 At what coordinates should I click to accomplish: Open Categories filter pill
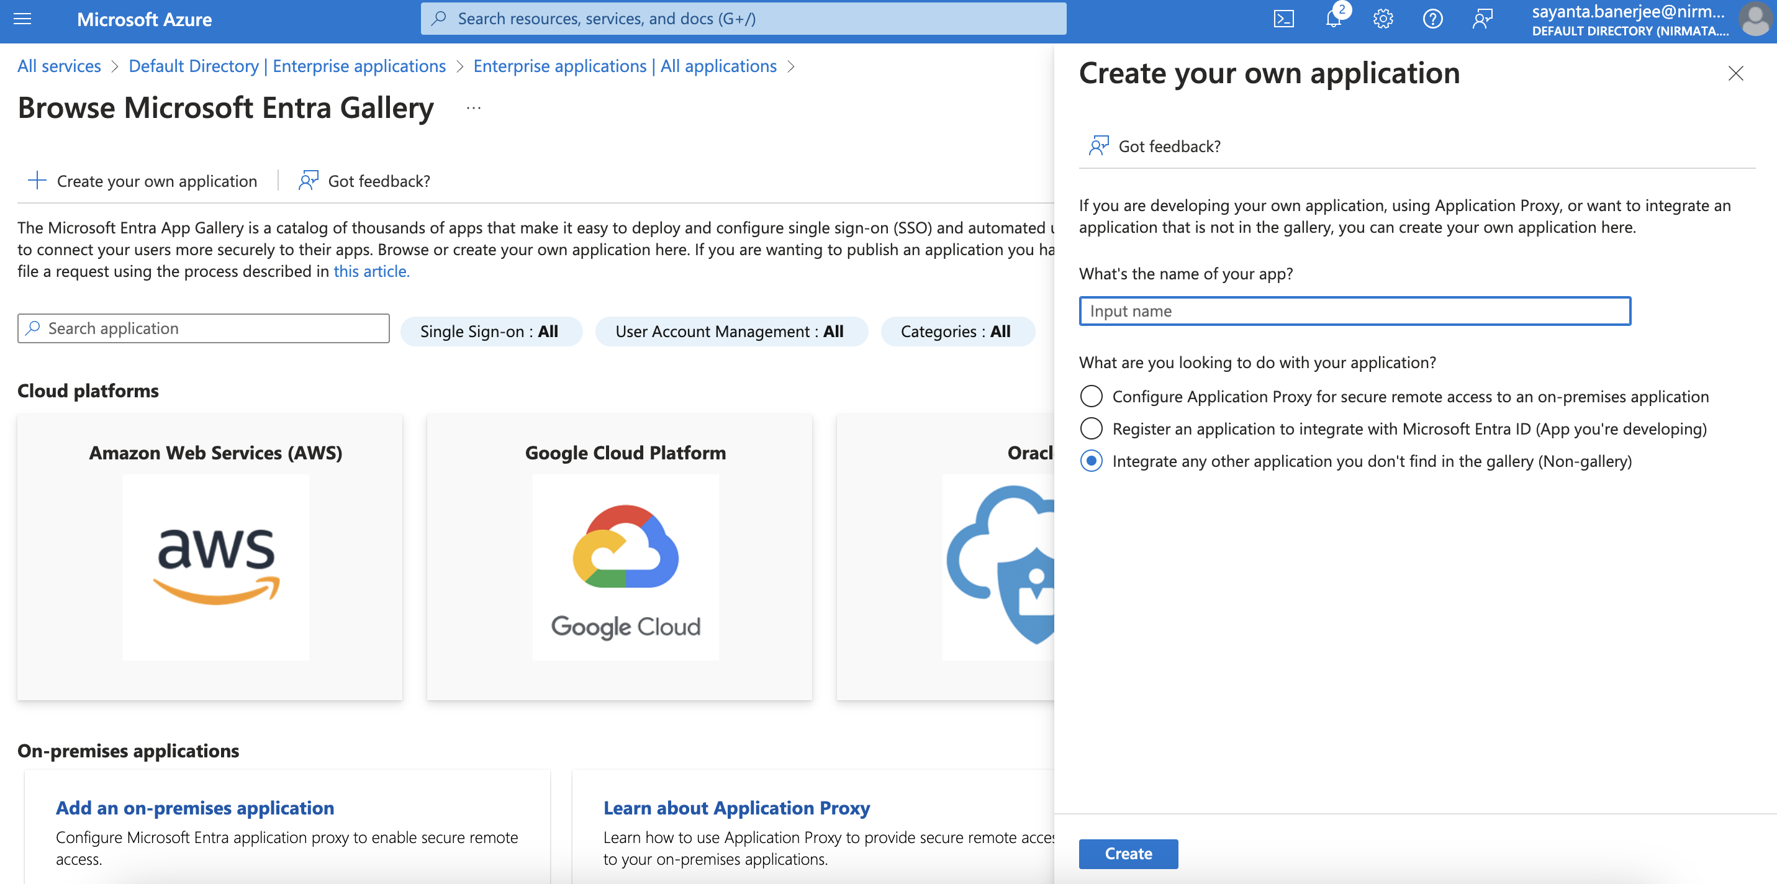point(957,331)
